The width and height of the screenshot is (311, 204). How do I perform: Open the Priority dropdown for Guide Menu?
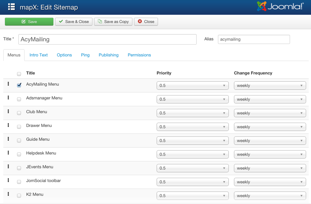pos(193,140)
